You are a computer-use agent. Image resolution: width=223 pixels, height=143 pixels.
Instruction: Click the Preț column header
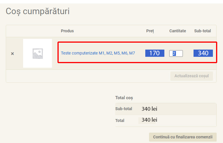coord(150,31)
